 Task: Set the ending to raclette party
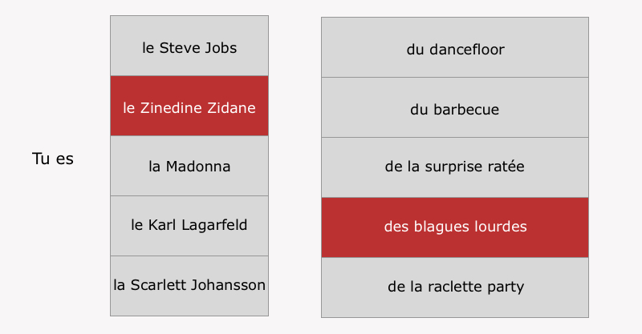click(455, 288)
